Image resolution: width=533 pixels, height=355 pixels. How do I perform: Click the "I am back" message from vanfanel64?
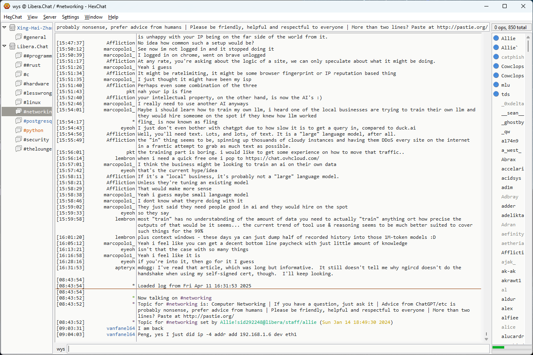tap(151, 328)
